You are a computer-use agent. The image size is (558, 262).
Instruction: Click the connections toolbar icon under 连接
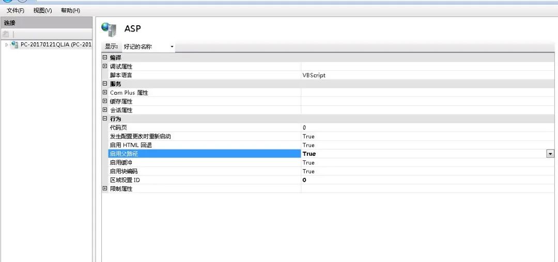tap(6, 34)
